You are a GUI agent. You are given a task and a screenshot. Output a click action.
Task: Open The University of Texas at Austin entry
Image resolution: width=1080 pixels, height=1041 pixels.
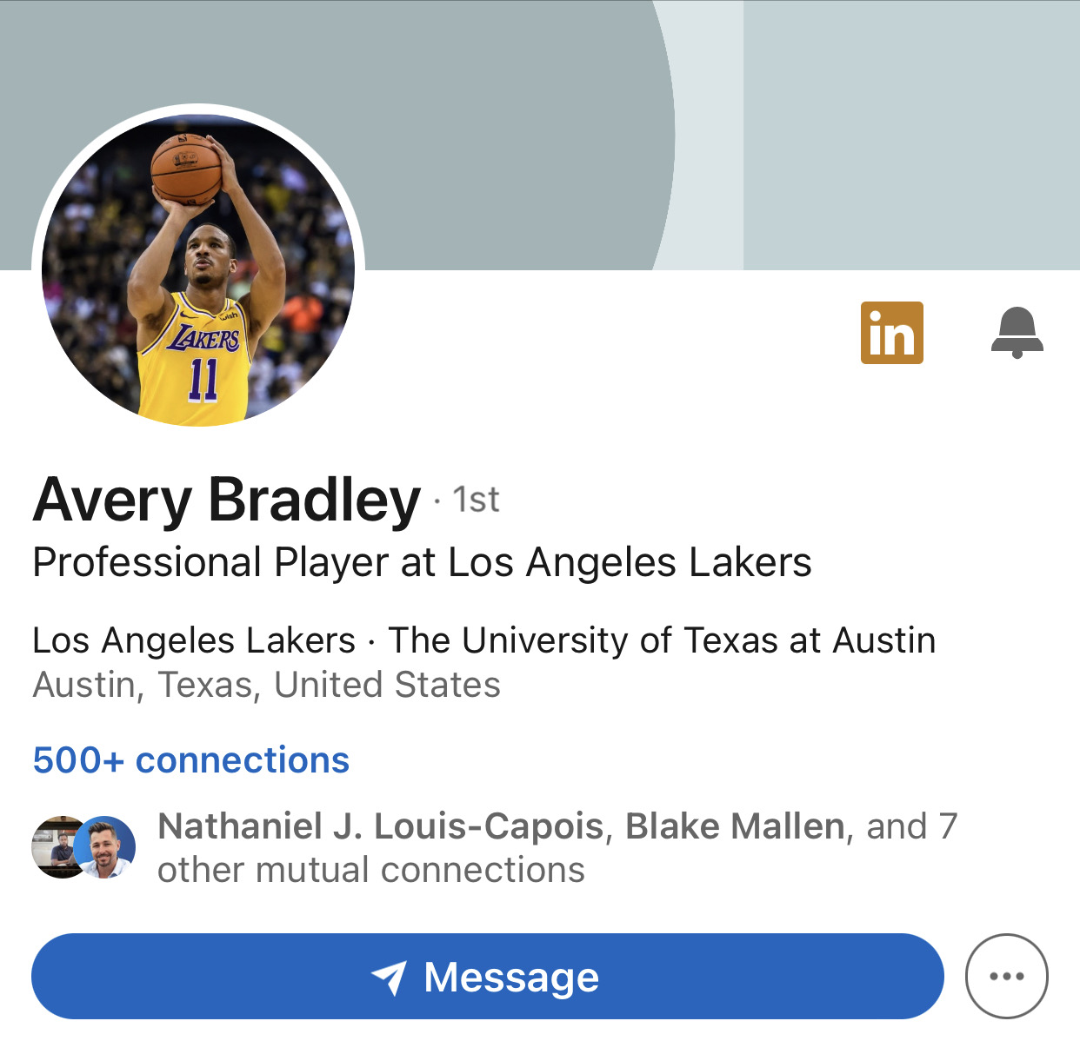(662, 640)
